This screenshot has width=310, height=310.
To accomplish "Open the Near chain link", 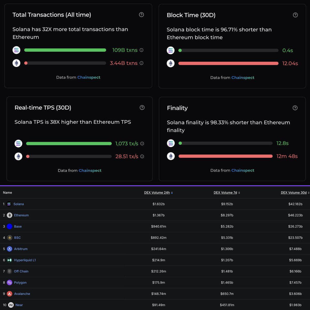I will (x=19, y=305).
